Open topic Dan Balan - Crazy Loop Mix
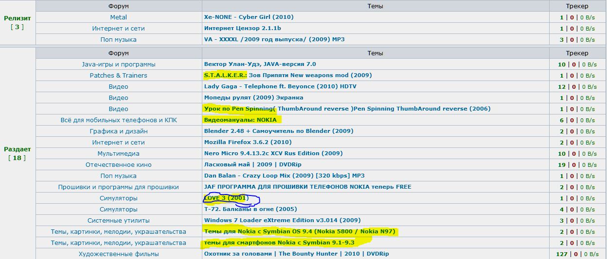The width and height of the screenshot is (608, 259). click(284, 176)
